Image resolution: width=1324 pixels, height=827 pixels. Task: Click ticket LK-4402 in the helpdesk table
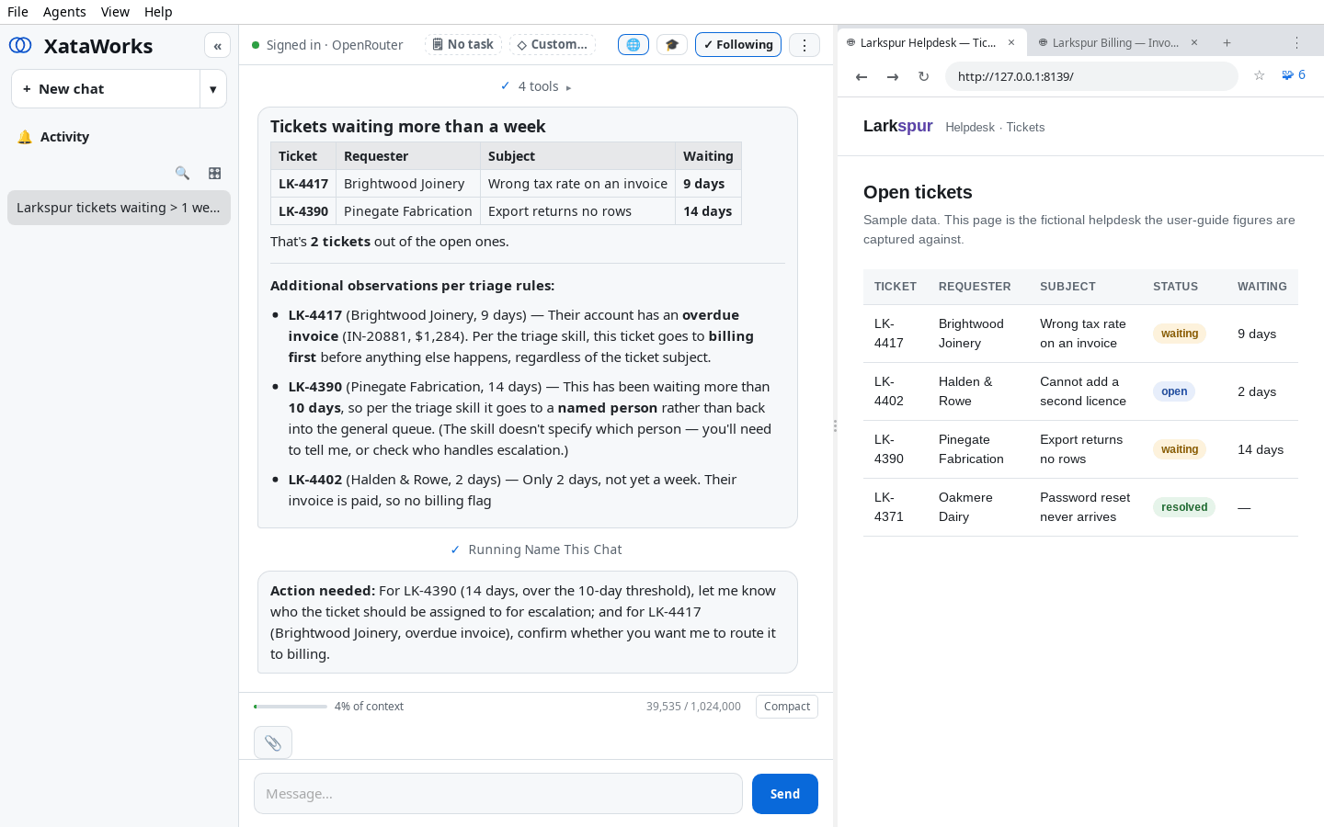pos(889,391)
